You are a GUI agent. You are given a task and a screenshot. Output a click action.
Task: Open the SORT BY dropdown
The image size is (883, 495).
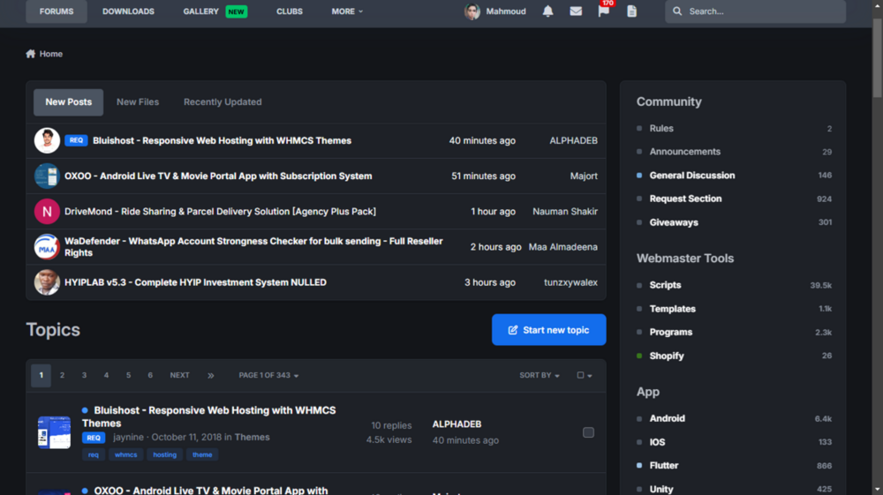[x=539, y=375]
